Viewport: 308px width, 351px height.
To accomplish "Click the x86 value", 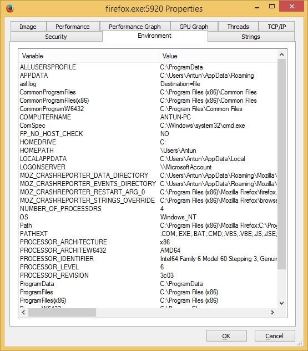I will click(x=165, y=242).
